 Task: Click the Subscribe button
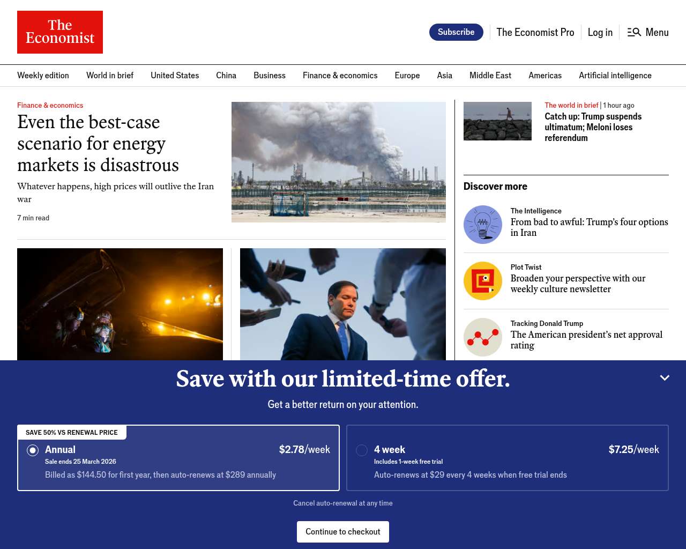456,32
